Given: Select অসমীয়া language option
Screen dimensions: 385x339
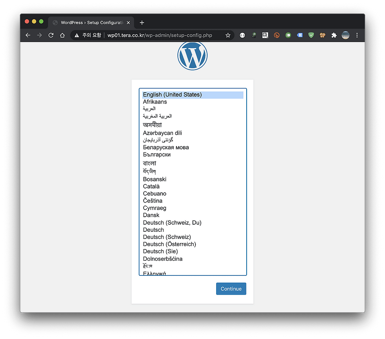Looking at the screenshot, I should click(193, 125).
